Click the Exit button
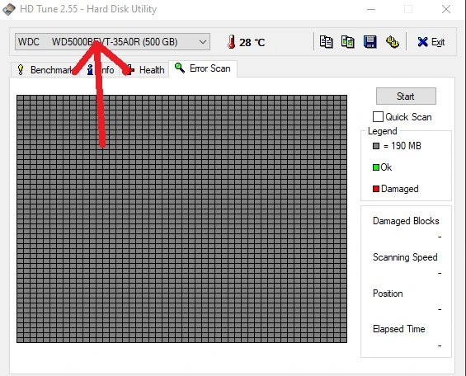466x376 pixels. (x=431, y=42)
